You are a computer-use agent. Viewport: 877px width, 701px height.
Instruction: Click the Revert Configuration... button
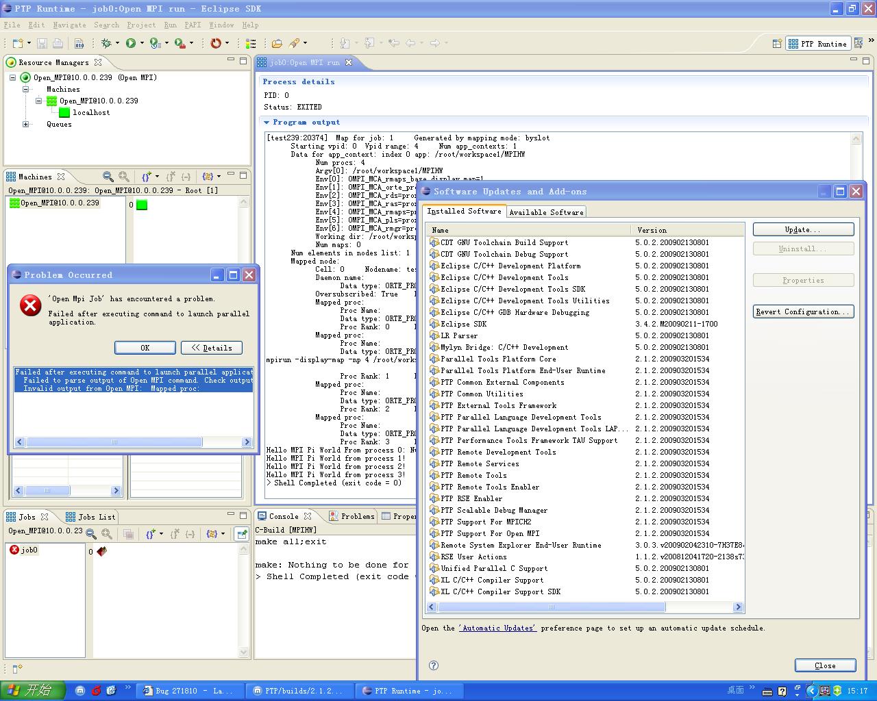coord(803,311)
